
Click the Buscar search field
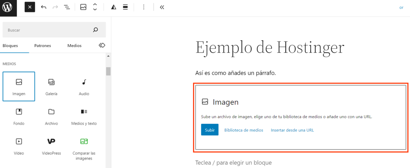(x=54, y=30)
